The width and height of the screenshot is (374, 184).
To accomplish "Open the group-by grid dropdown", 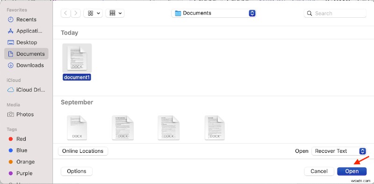I will click(x=115, y=13).
